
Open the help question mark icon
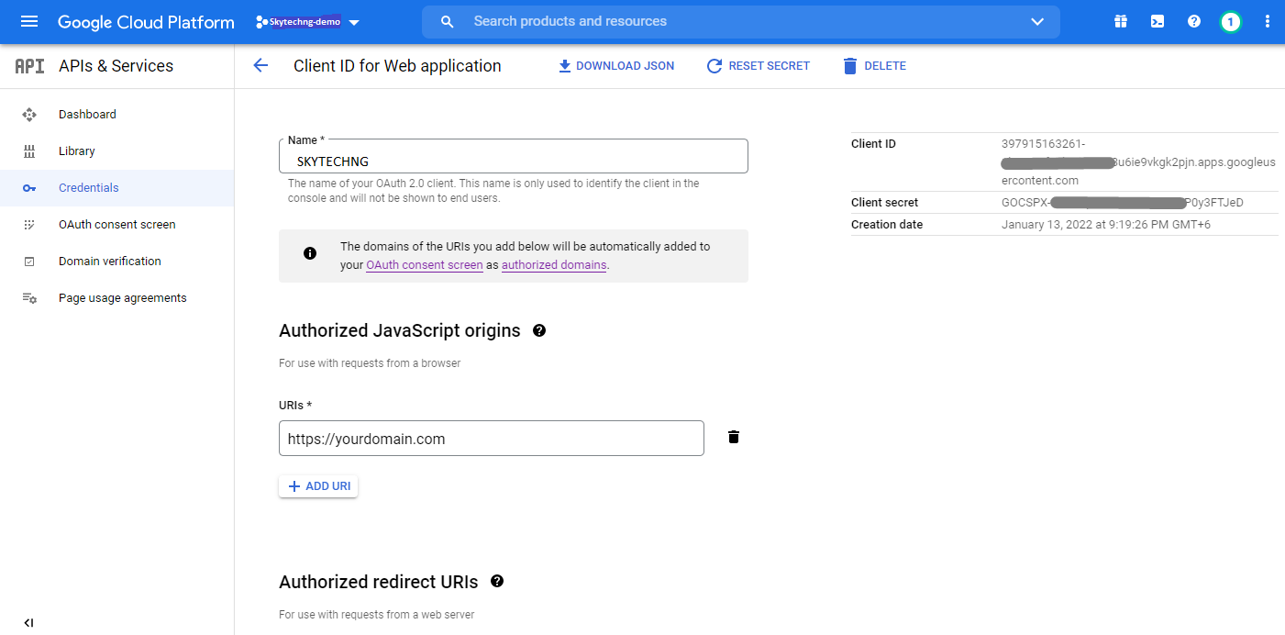1194,21
